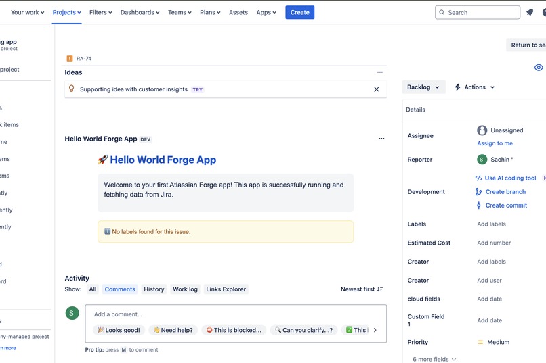The image size is (546, 363).
Task: Dismiss the Supporting idea with customer insights banner
Action: (377, 89)
